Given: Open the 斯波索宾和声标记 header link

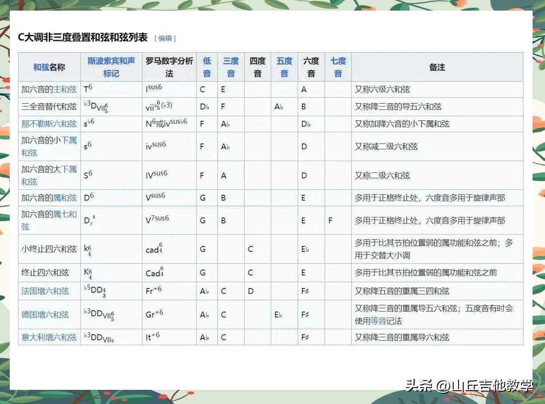Looking at the screenshot, I should click(111, 67).
